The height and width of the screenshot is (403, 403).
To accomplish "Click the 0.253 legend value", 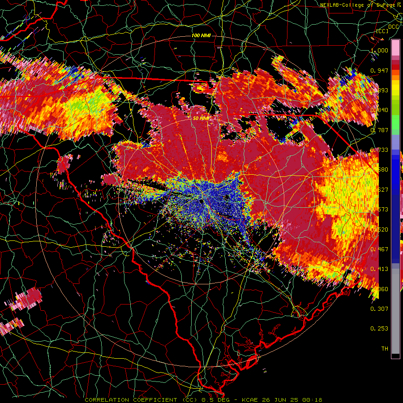I will point(379,329).
